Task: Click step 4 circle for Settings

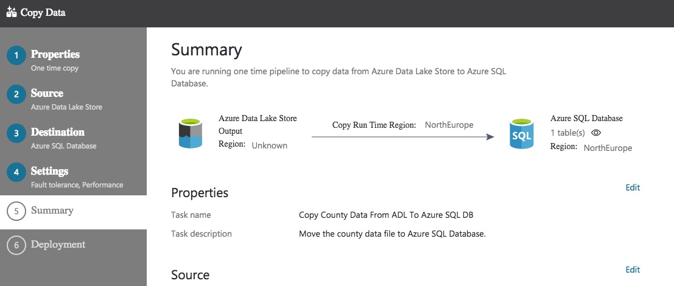Action: click(x=16, y=173)
